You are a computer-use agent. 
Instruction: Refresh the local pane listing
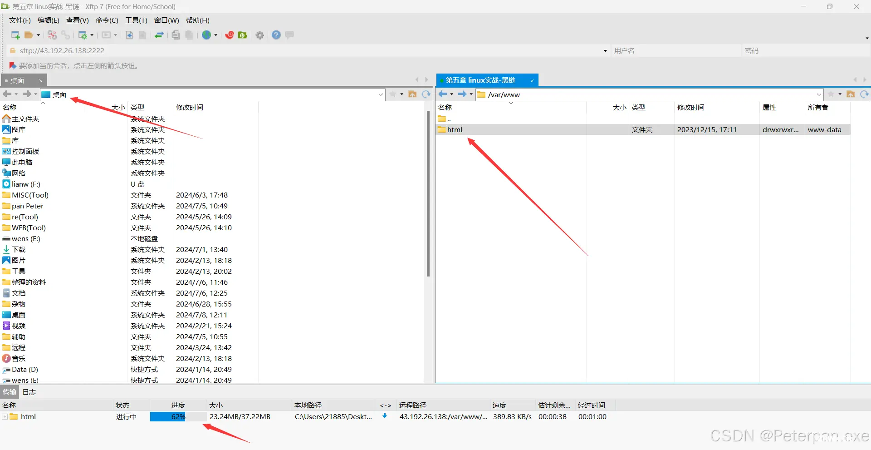(x=426, y=94)
